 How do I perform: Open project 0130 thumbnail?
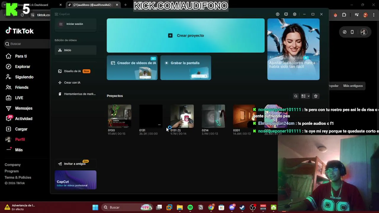(x=120, y=116)
